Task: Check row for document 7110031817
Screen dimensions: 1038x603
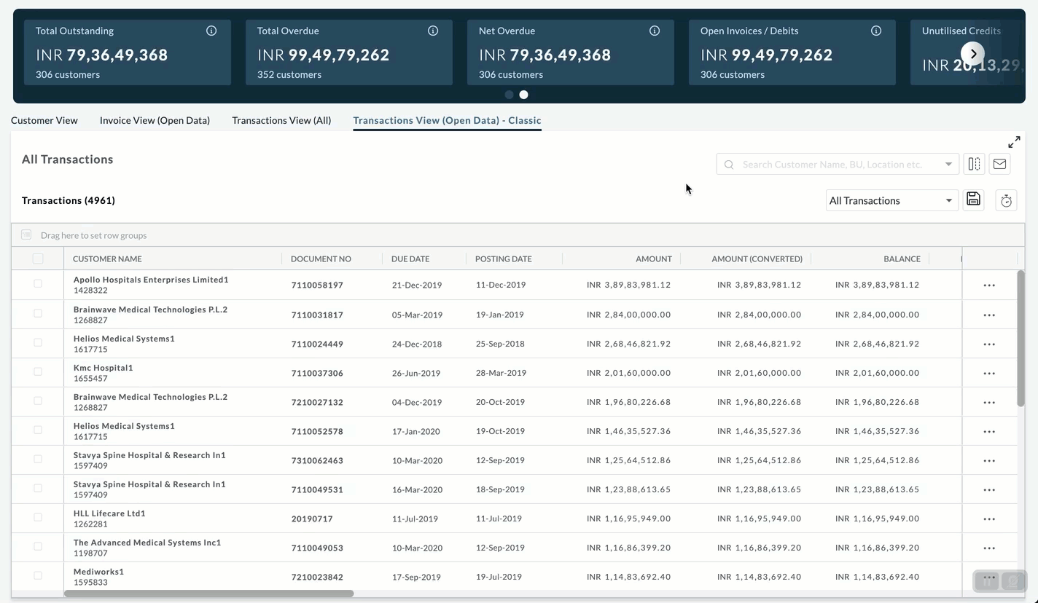Action: pos(38,313)
